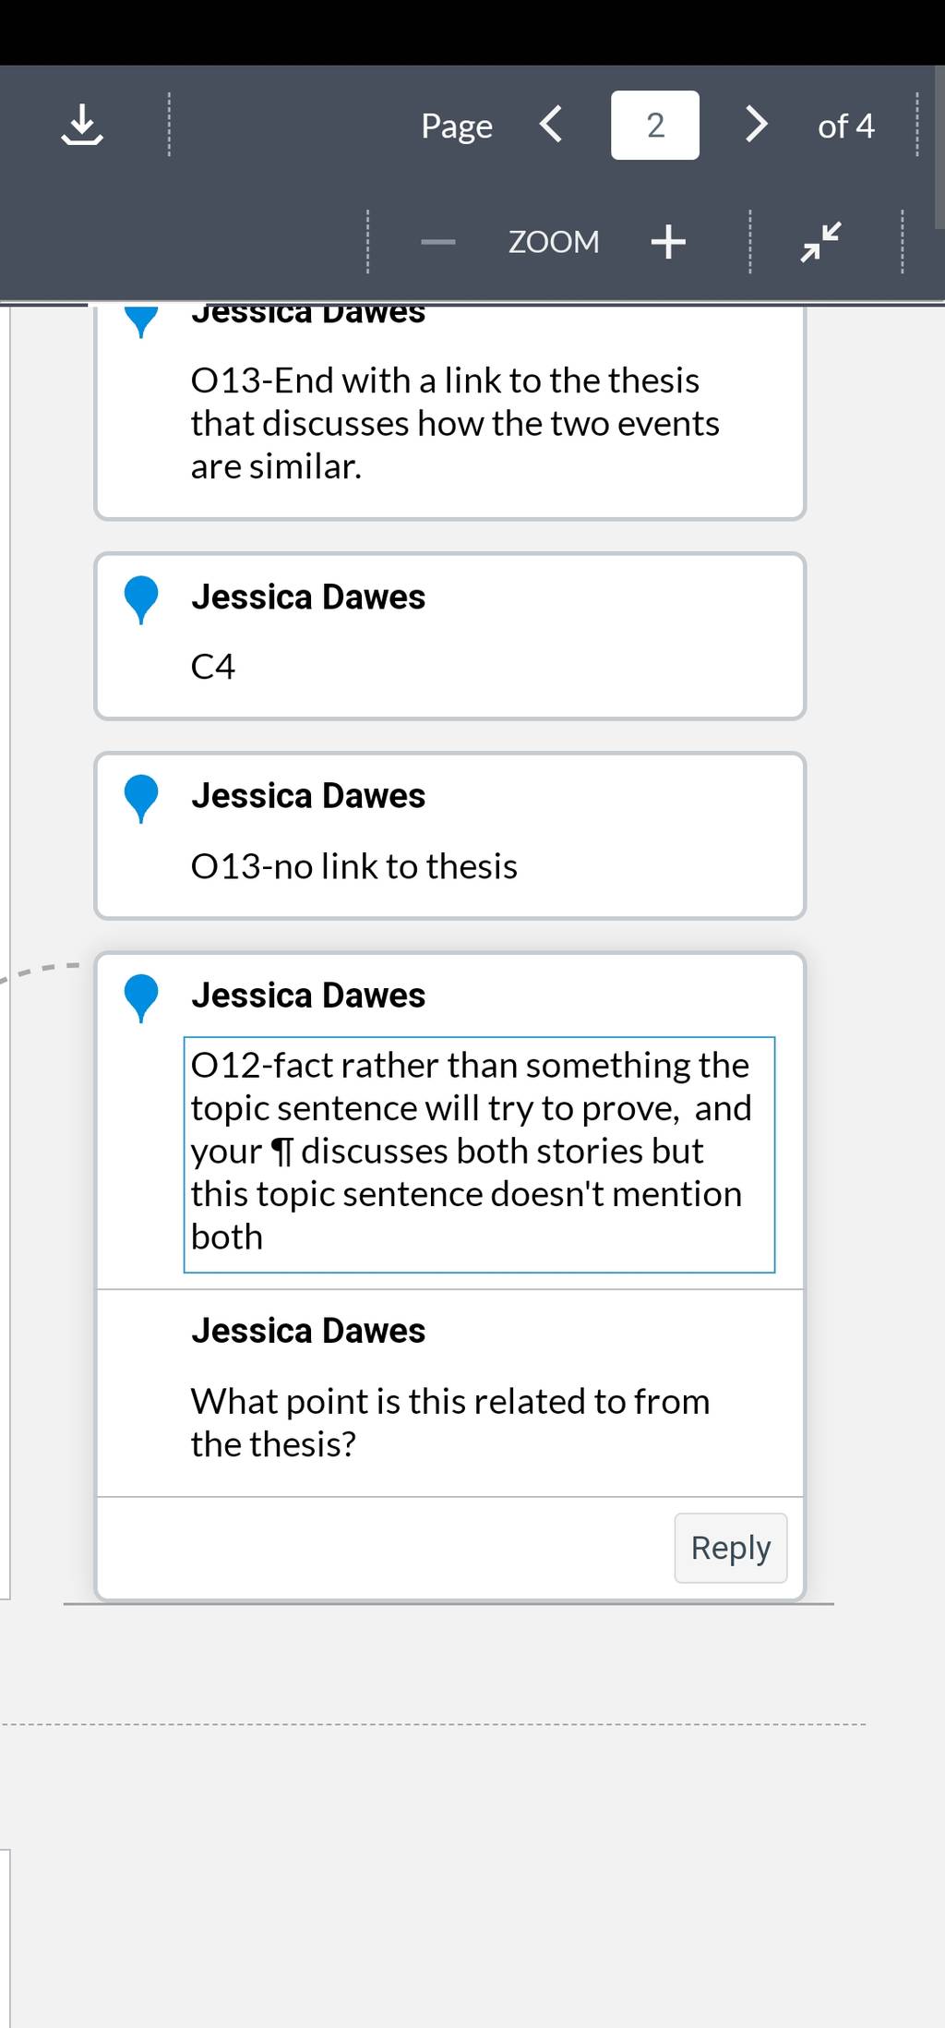Image resolution: width=945 pixels, height=2028 pixels.
Task: Select the 'O13-no link to thesis' comment
Action: click(450, 836)
